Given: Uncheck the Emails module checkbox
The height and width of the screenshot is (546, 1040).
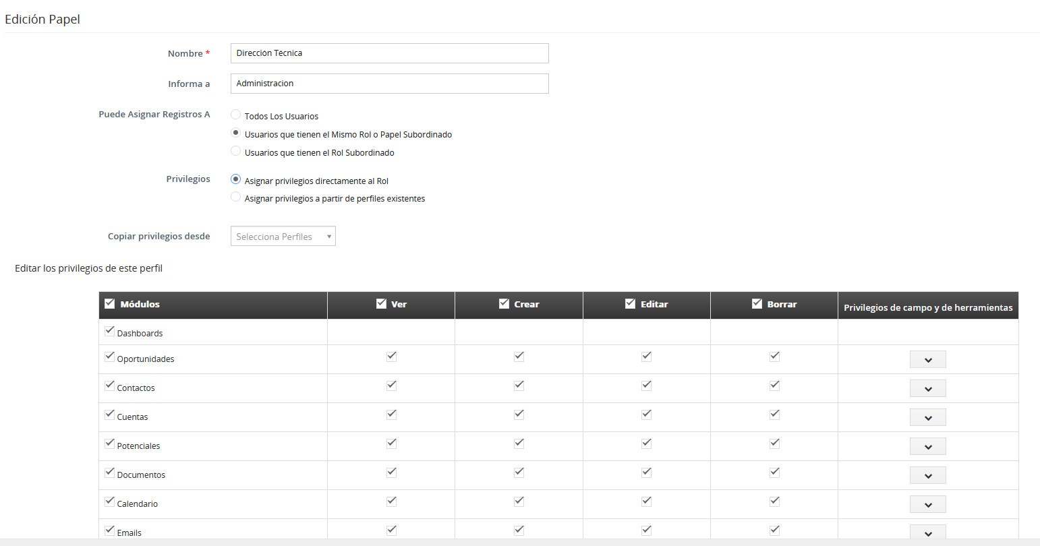Looking at the screenshot, I should (109, 530).
